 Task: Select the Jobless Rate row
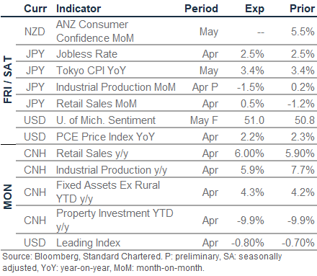(x=166, y=53)
